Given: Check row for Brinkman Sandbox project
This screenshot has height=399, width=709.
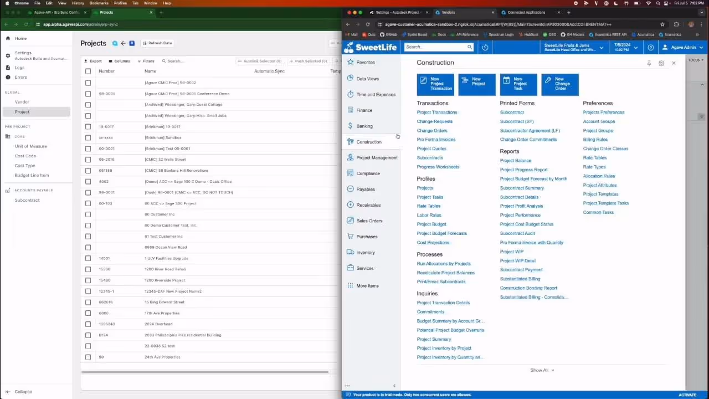Looking at the screenshot, I should pos(88,137).
